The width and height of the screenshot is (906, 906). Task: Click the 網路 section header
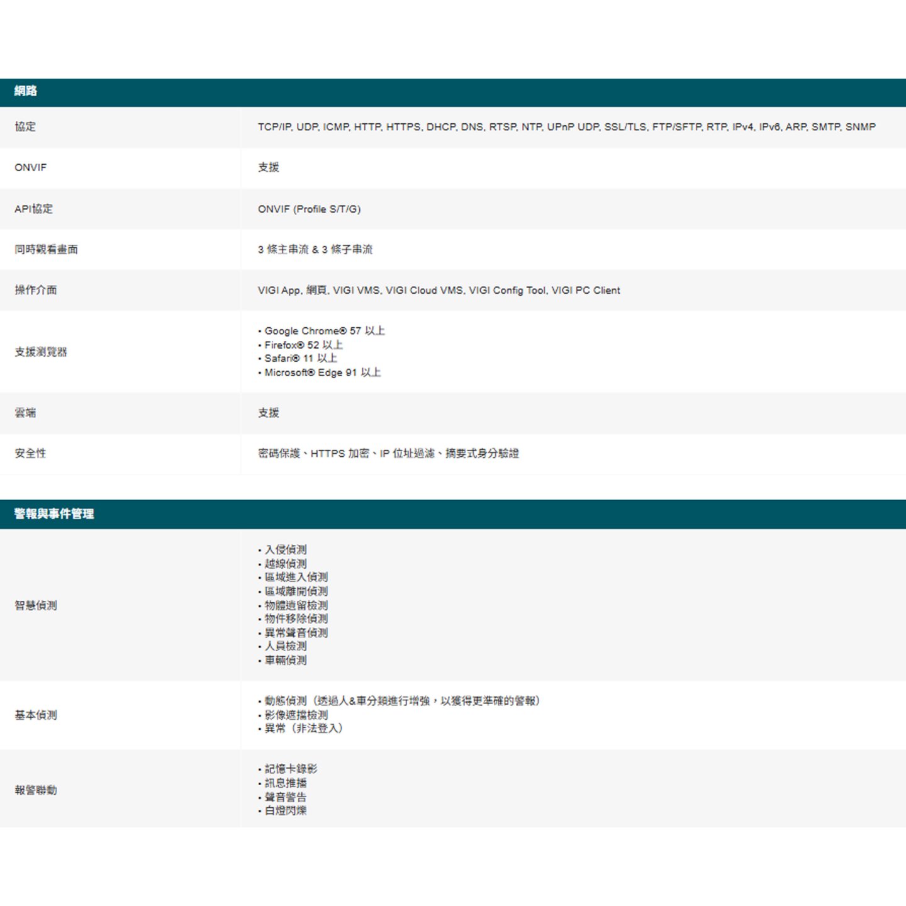click(26, 91)
